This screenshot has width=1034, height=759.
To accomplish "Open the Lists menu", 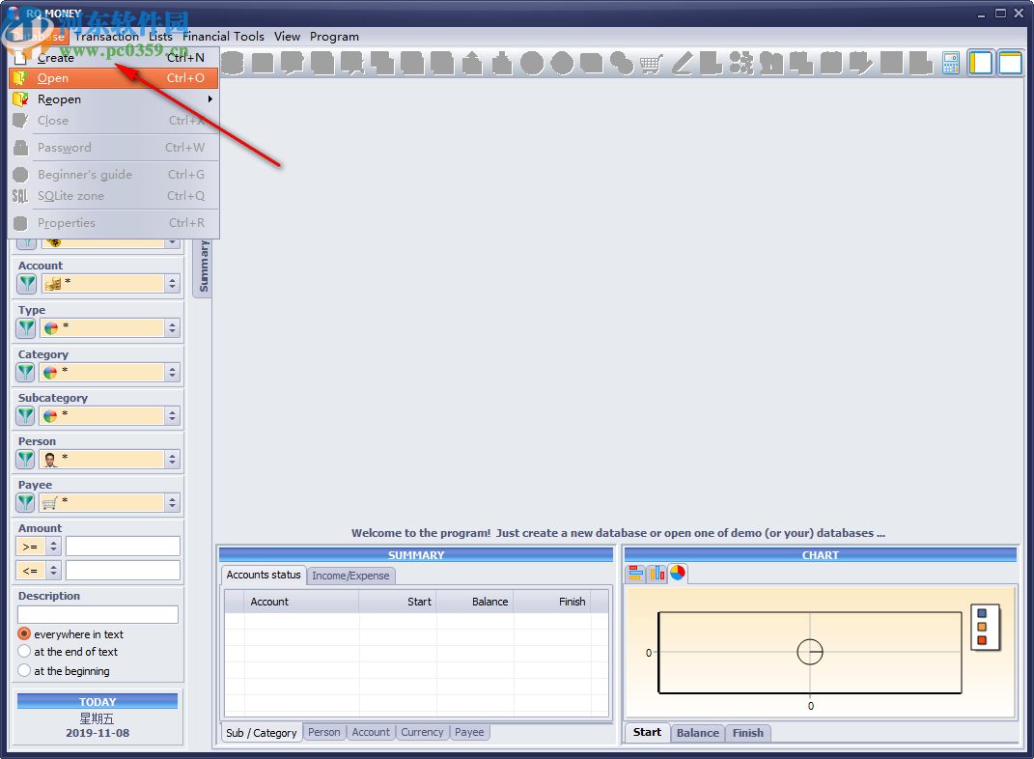I will point(160,37).
